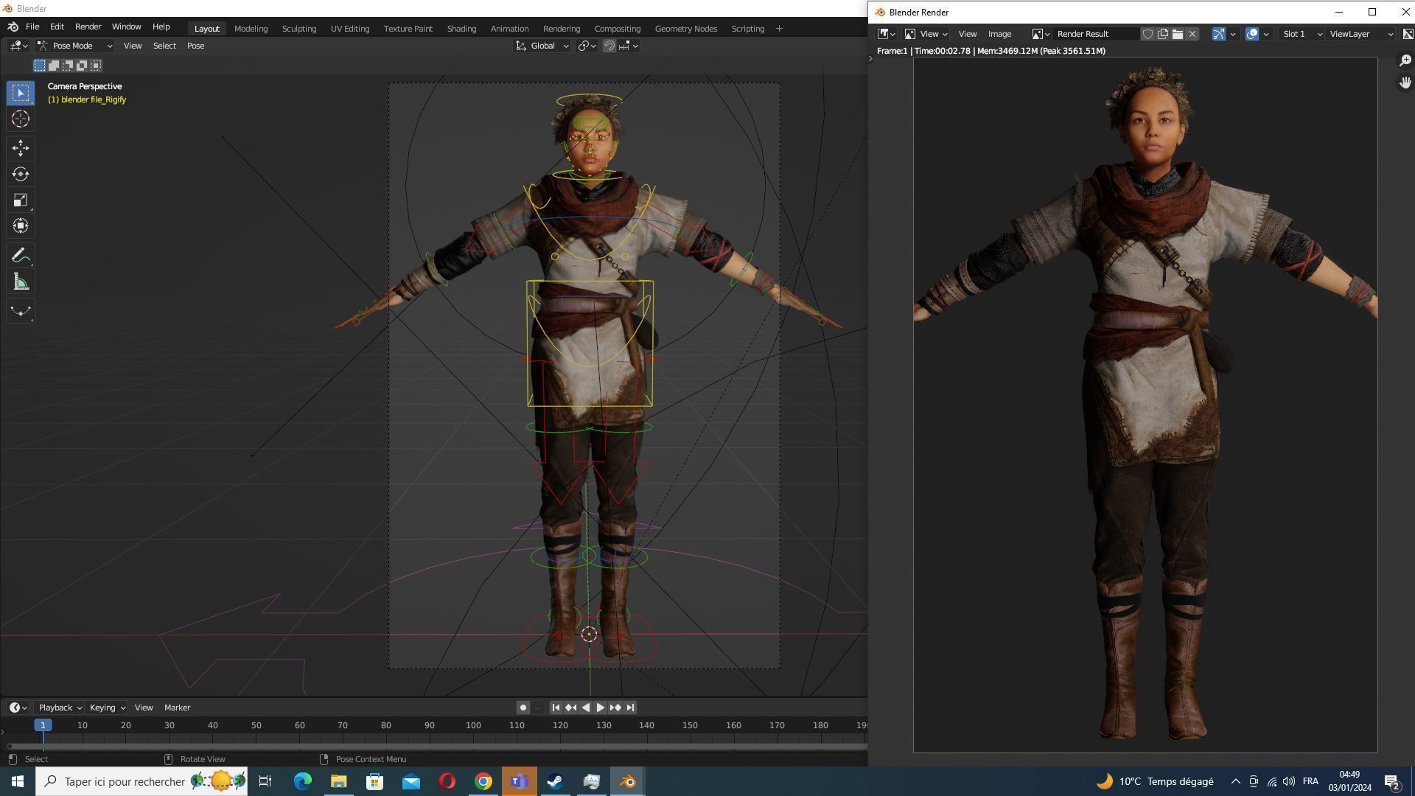
Task: Add a new workspace with plus
Action: coord(780,29)
